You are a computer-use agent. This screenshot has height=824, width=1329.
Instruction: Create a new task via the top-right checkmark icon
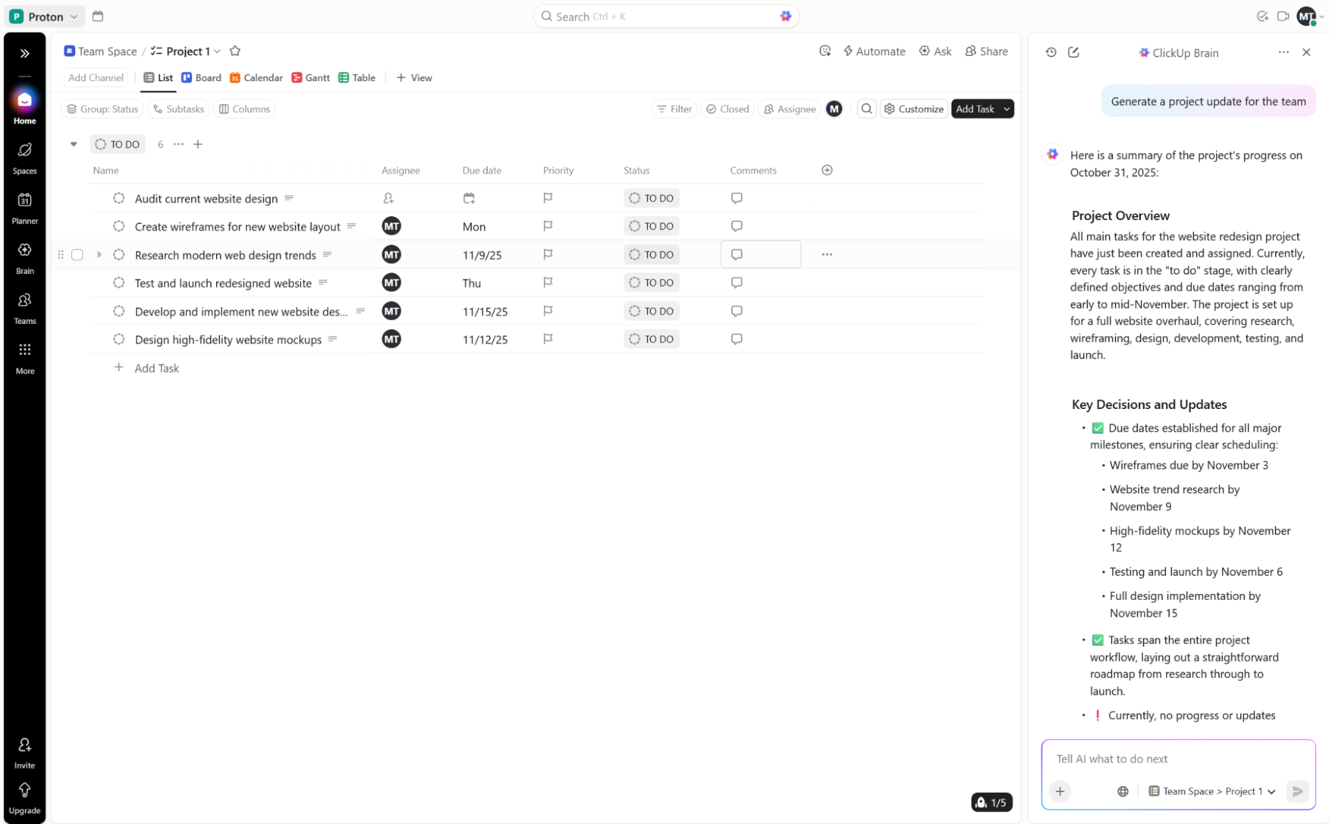pos(1263,16)
